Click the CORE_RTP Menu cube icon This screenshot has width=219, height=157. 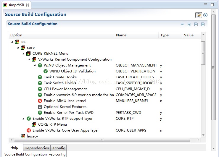pyautogui.click(x=34, y=124)
